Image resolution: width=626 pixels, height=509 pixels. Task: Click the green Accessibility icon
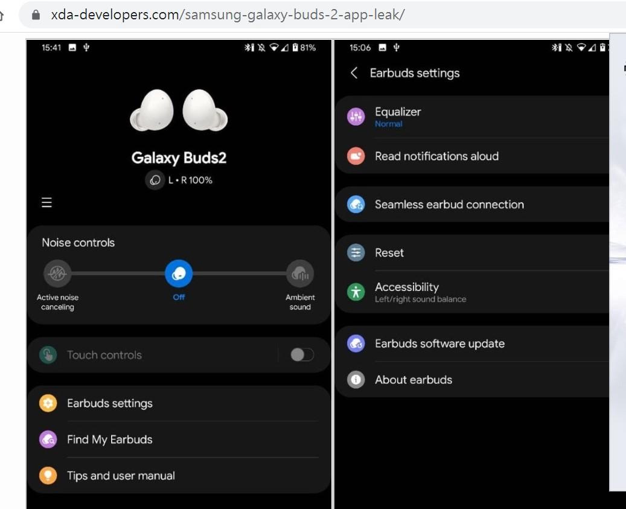coord(356,292)
